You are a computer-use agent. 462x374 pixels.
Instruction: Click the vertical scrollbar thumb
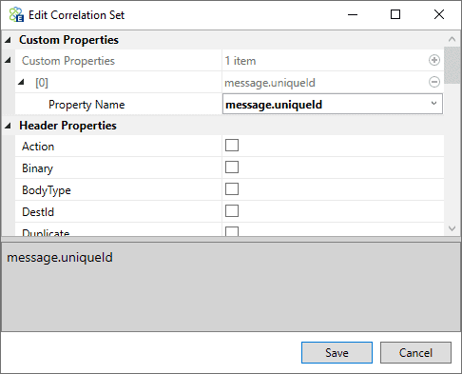point(452,66)
